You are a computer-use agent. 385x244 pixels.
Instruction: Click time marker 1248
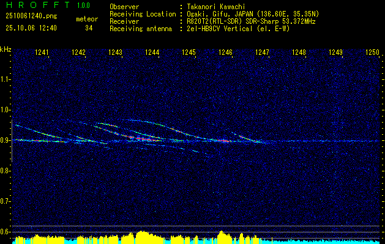[299, 52]
